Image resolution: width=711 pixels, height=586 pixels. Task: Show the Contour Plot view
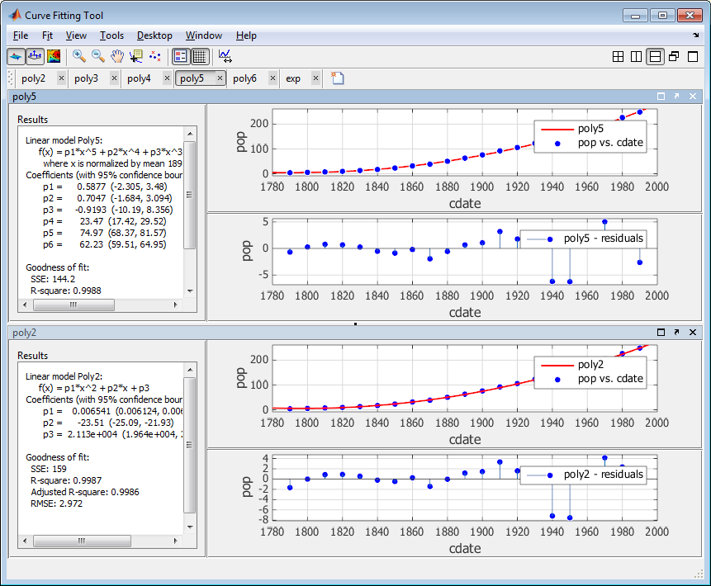click(x=55, y=56)
